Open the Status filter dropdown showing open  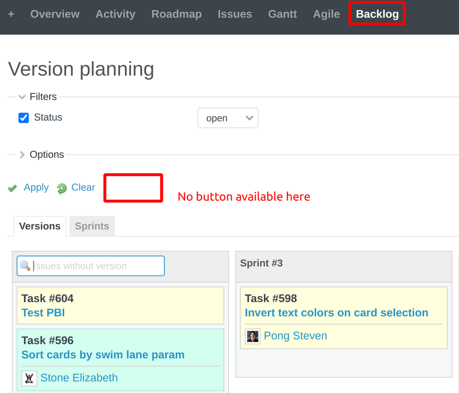pos(228,118)
